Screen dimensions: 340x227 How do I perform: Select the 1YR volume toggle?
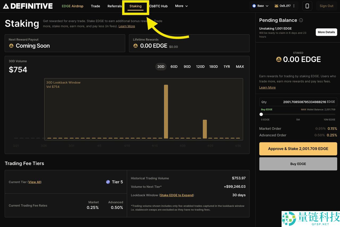coord(227,67)
